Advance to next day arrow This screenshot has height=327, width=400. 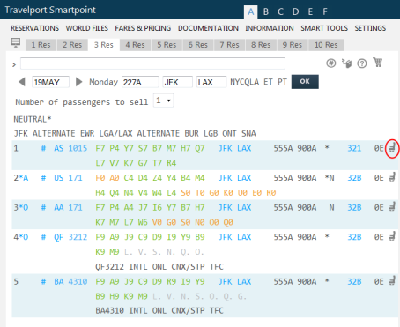click(x=78, y=82)
